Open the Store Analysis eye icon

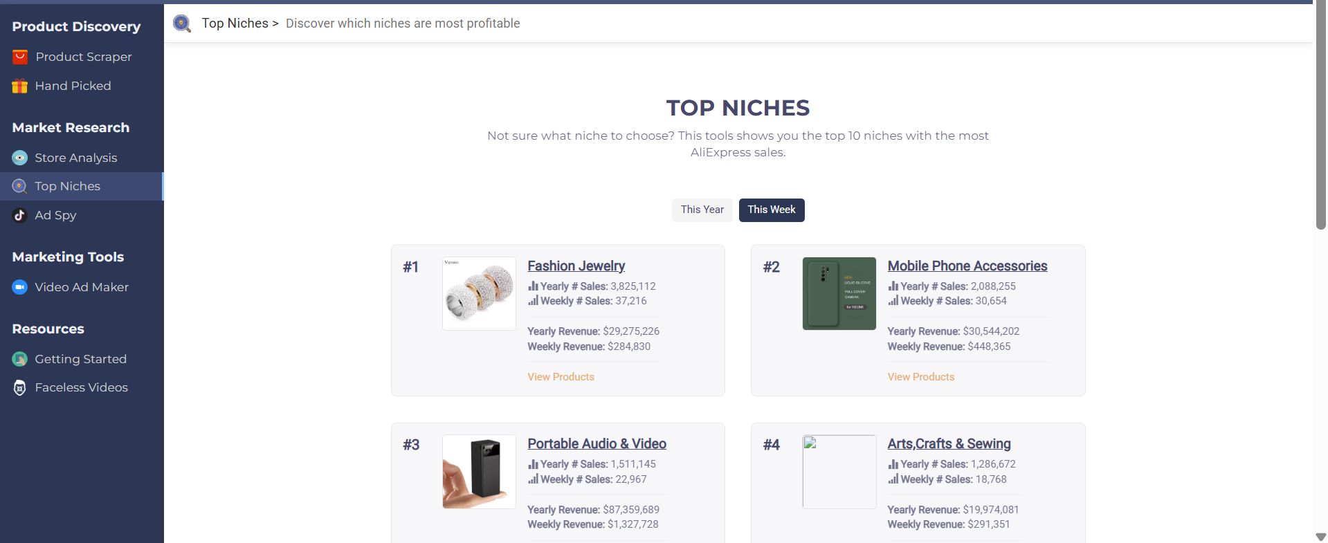tap(20, 158)
